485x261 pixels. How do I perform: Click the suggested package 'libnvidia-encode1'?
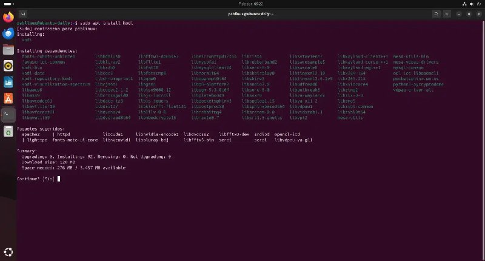pos(157,134)
